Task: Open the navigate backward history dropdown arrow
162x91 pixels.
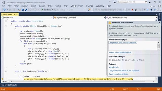Action: click(x=7, y=10)
